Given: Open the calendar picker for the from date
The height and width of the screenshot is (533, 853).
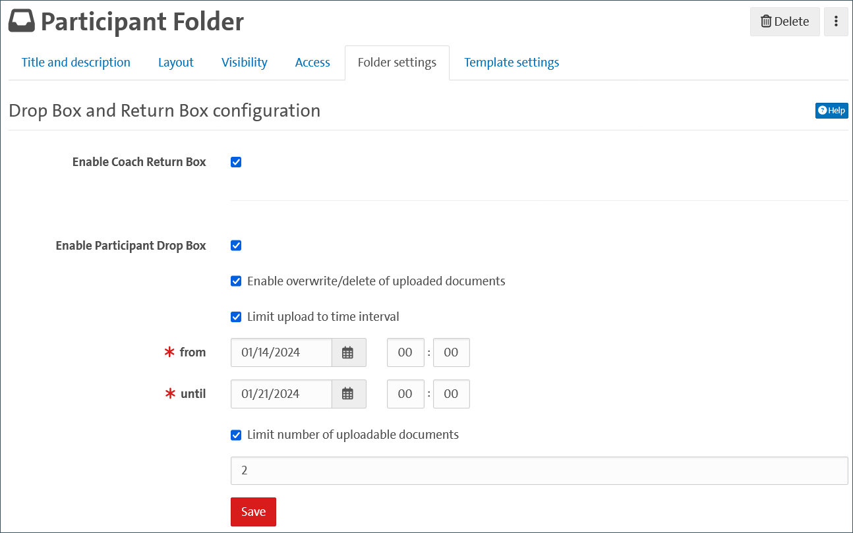Looking at the screenshot, I should point(348,352).
